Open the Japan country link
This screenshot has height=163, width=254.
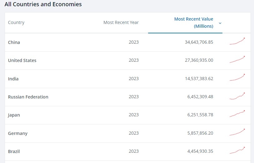point(14,115)
